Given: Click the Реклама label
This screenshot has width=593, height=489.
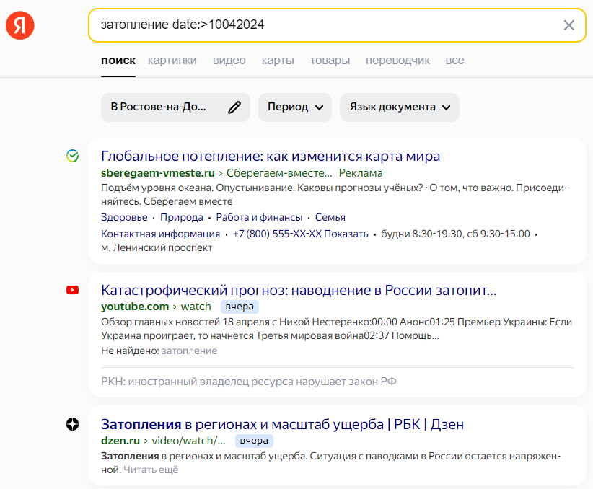Looking at the screenshot, I should tap(361, 173).
